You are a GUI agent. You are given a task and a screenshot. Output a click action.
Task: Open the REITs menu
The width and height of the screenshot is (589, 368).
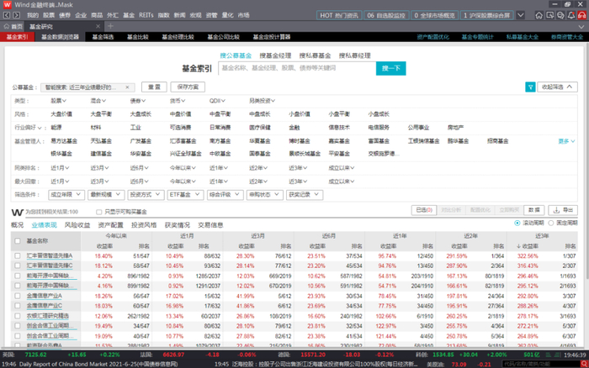[x=146, y=15]
